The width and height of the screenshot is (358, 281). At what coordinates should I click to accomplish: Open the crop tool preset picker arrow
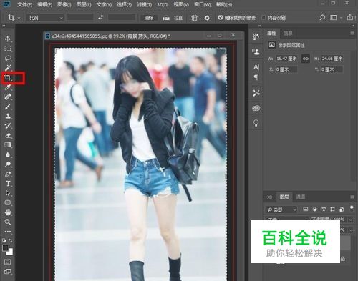click(19, 18)
